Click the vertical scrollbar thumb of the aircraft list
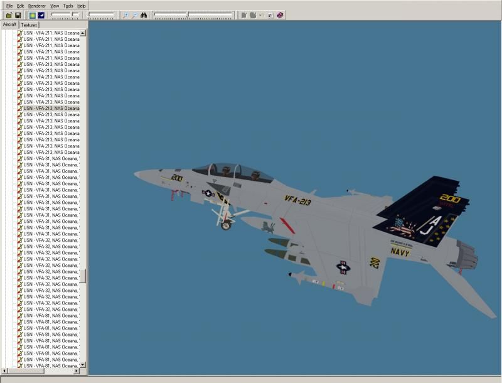This screenshot has width=502, height=383. (83, 276)
